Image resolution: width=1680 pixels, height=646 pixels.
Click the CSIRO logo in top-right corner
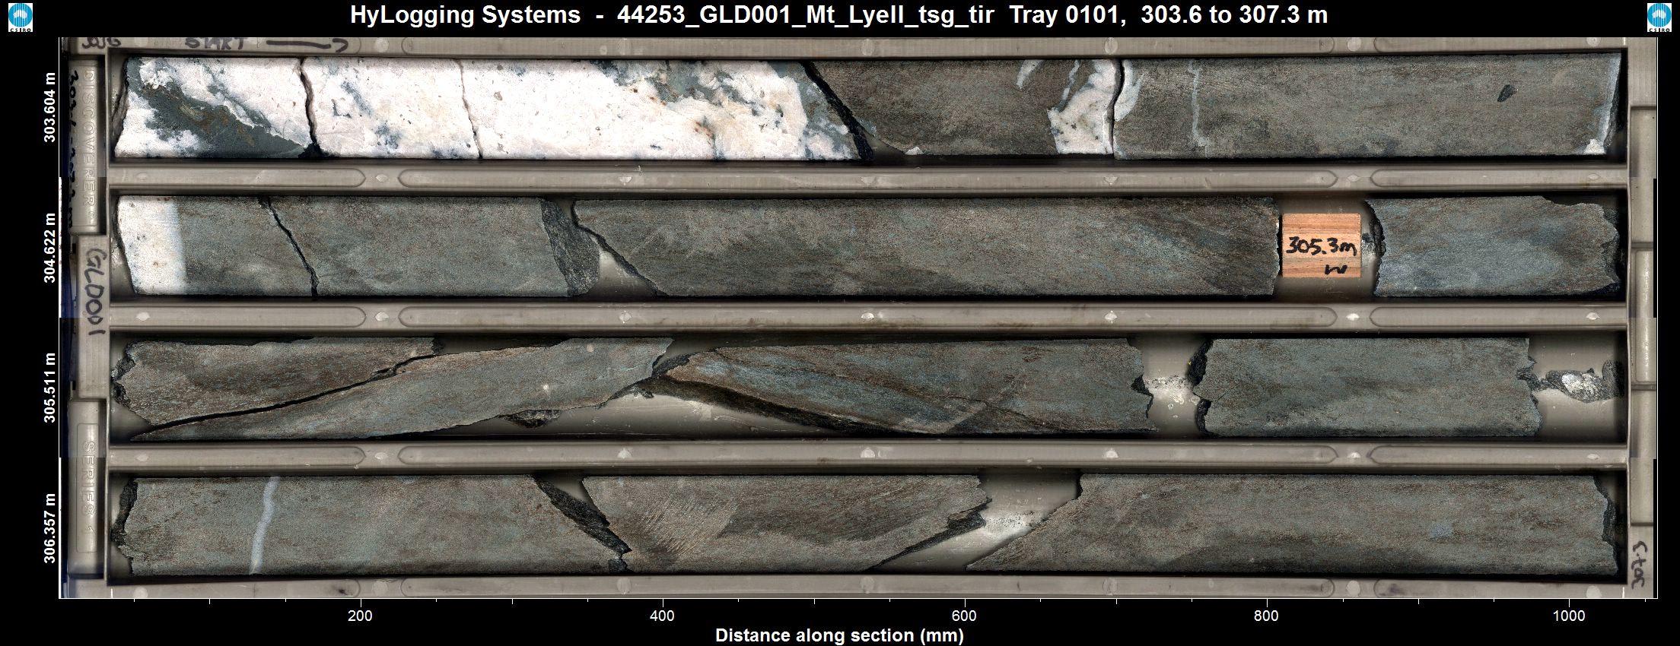(1659, 17)
